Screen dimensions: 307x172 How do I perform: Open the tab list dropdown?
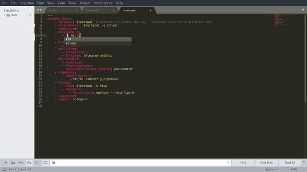303,10
